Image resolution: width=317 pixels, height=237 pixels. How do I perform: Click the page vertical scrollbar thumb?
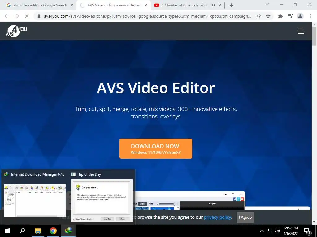click(x=314, y=36)
